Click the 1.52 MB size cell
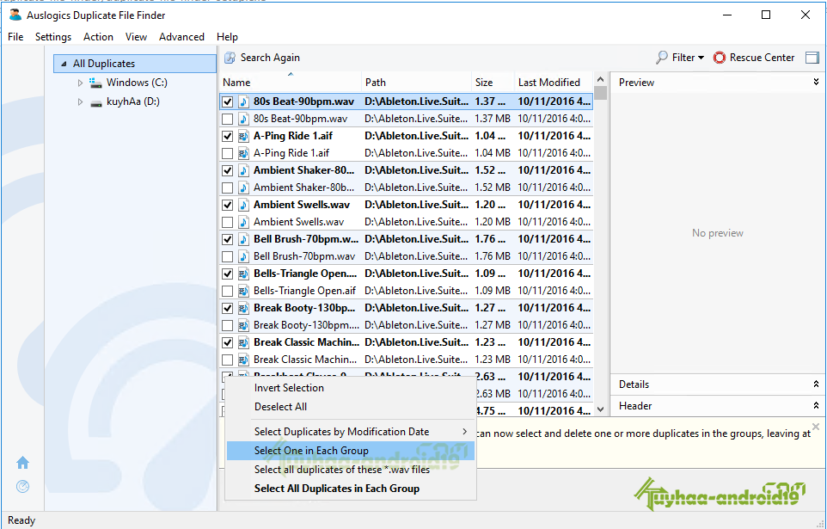This screenshot has width=827, height=529. click(493, 188)
